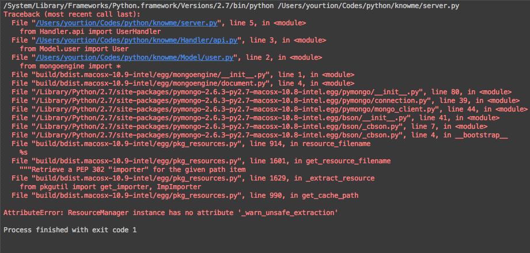Click the pkg_resources.py line 914 resource_filename entry

(x=191, y=144)
